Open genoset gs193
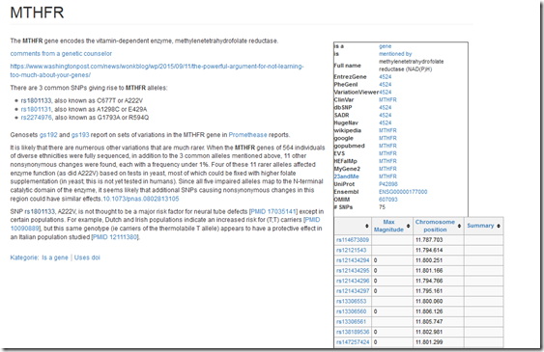 (x=80, y=135)
